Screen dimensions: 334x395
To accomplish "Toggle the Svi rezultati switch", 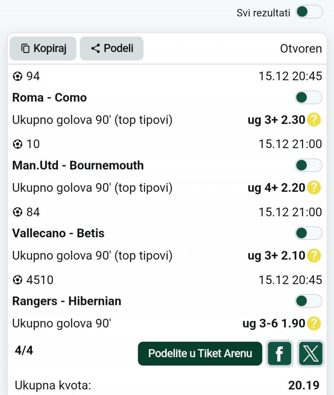I will 309,12.
